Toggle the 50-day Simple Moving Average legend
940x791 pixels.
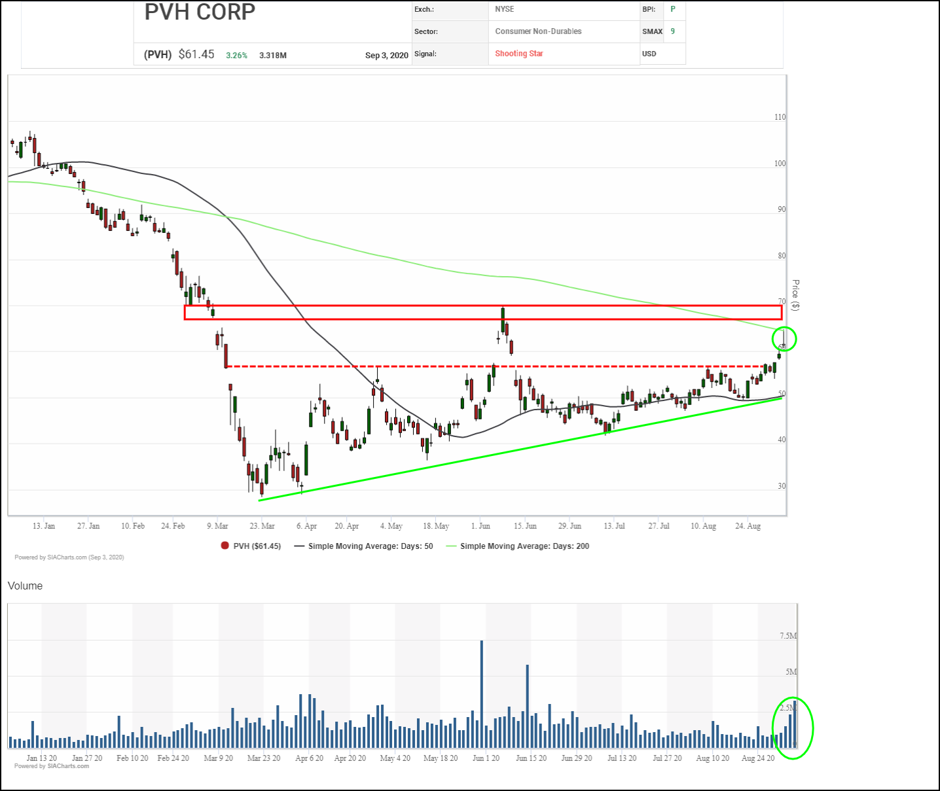(364, 546)
